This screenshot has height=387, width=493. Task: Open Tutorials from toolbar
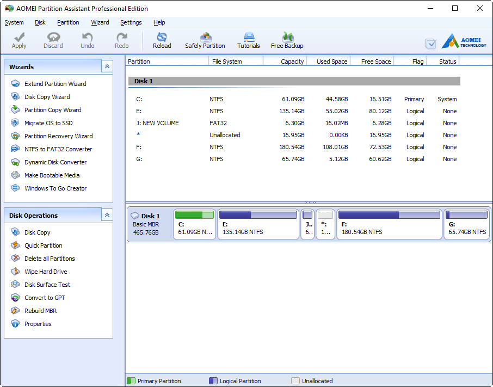coord(248,41)
